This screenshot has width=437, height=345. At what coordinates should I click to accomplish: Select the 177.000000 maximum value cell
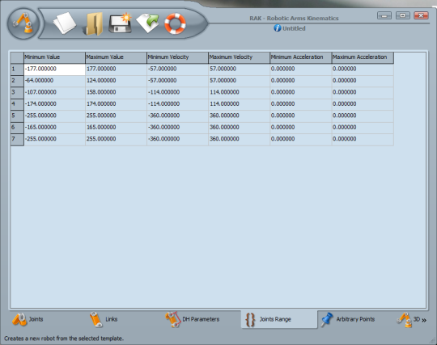tap(116, 69)
